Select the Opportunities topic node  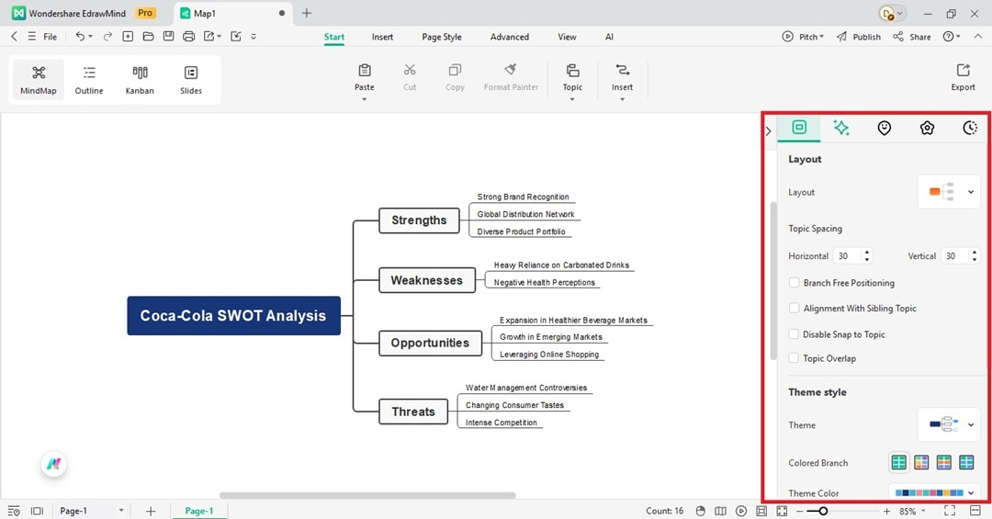[x=430, y=343]
